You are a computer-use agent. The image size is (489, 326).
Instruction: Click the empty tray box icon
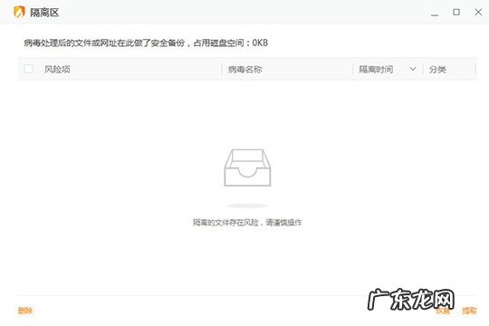(x=247, y=168)
